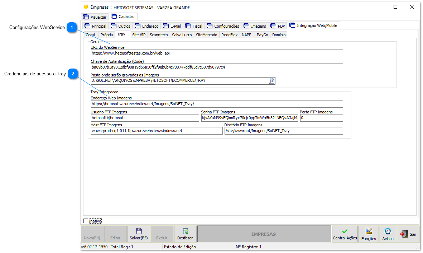423x253 pixels.
Task: Click the Desfazer undo icon
Action: point(185,231)
